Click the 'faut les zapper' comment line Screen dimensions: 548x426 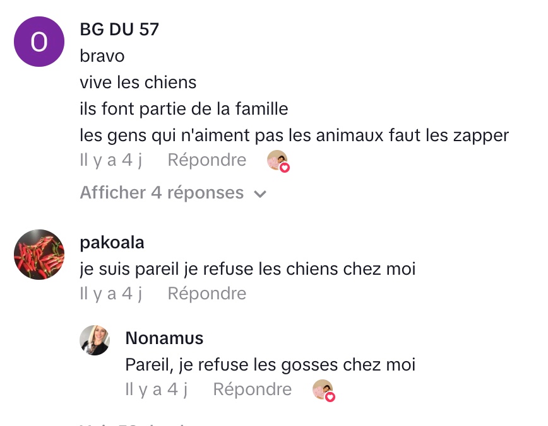tap(294, 135)
